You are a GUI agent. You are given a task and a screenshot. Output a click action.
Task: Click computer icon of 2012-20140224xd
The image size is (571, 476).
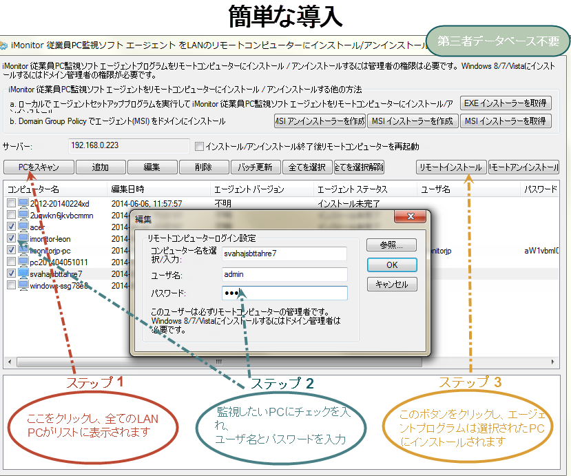point(23,203)
